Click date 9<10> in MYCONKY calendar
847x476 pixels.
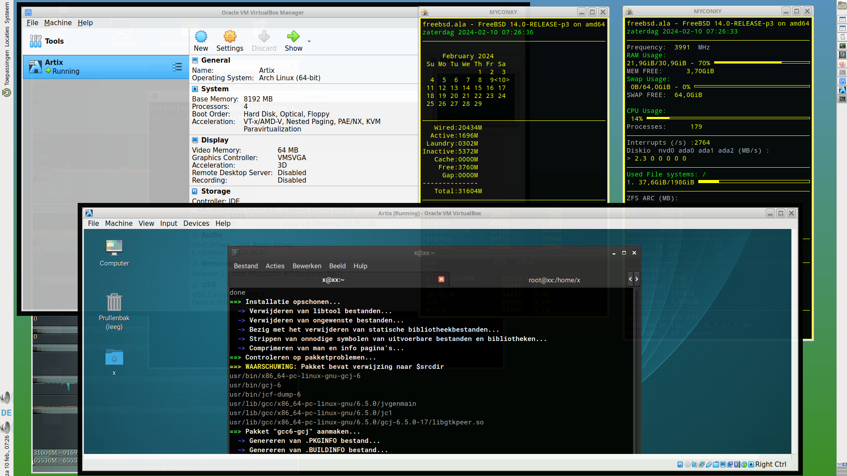click(500, 80)
